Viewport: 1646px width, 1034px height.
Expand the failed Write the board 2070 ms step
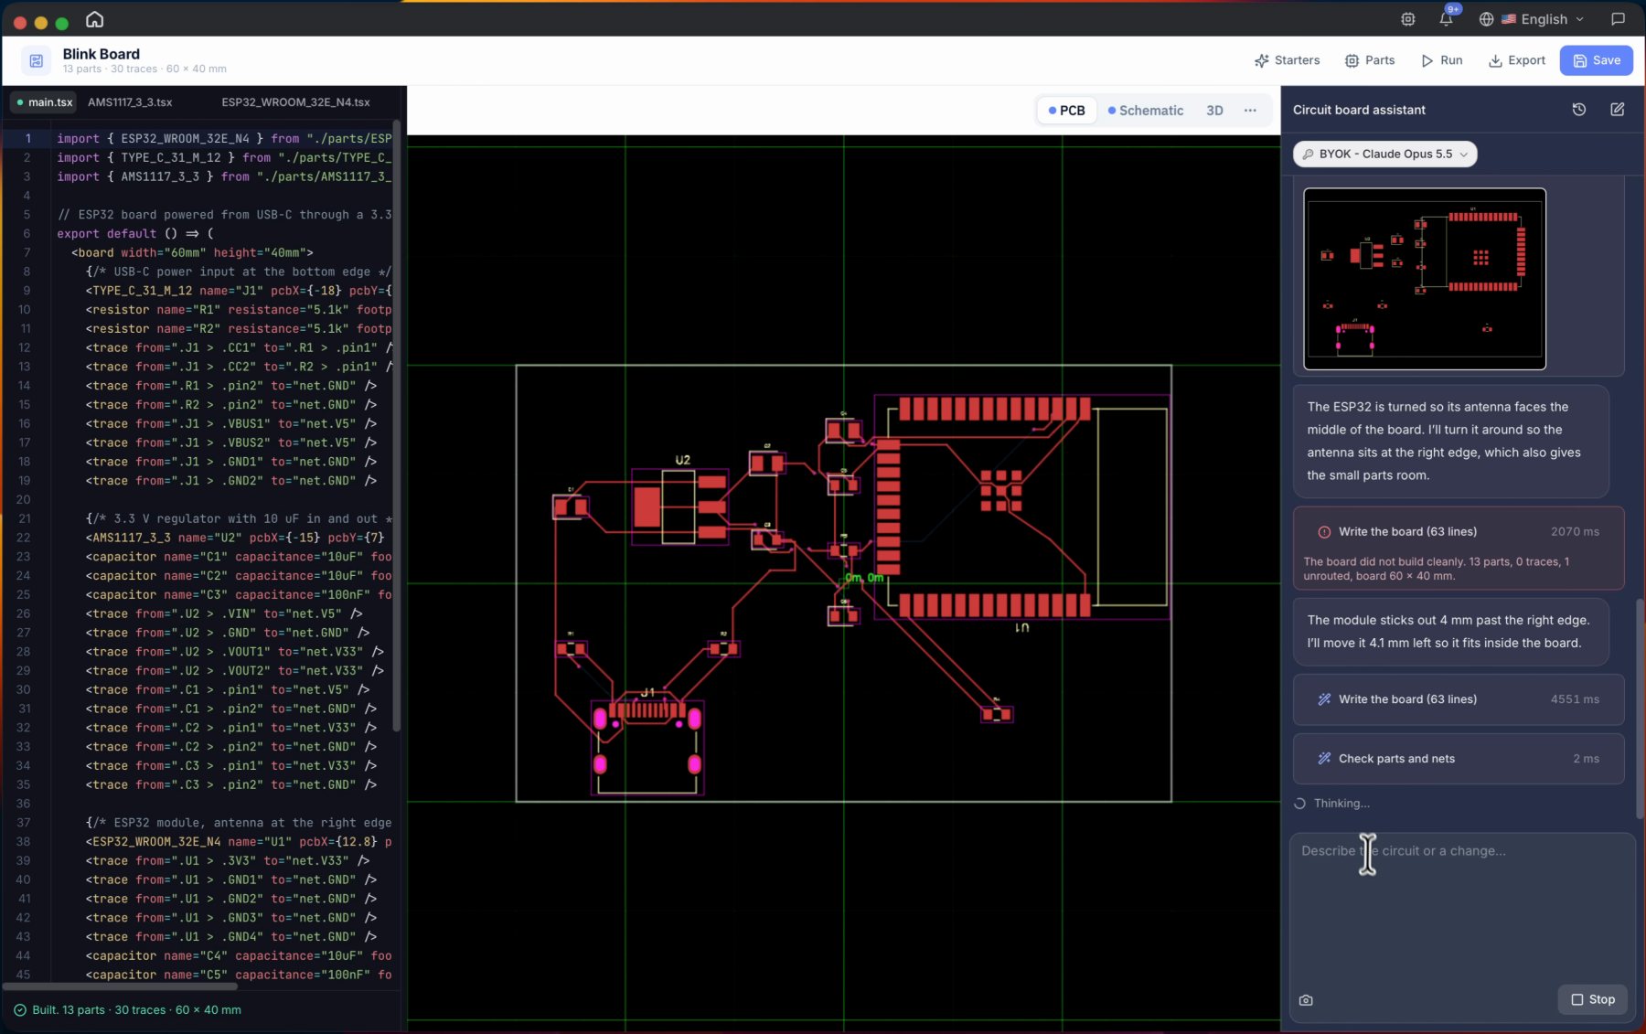click(1459, 549)
